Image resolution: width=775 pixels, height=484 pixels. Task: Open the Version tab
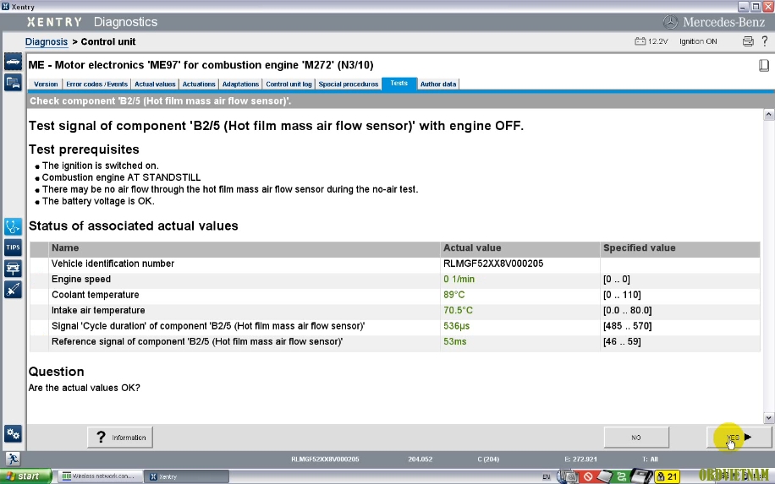tap(46, 84)
